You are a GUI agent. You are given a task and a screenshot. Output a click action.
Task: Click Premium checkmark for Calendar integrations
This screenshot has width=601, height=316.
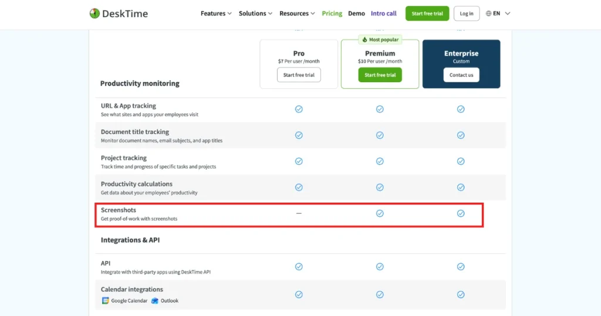[380, 295]
